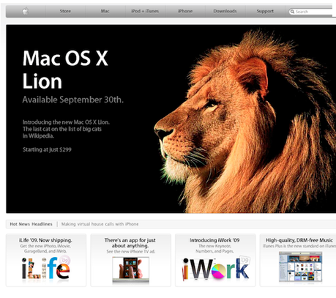
Task: Click the iPhone TV ad thumbnail
Action: pyautogui.click(x=131, y=270)
